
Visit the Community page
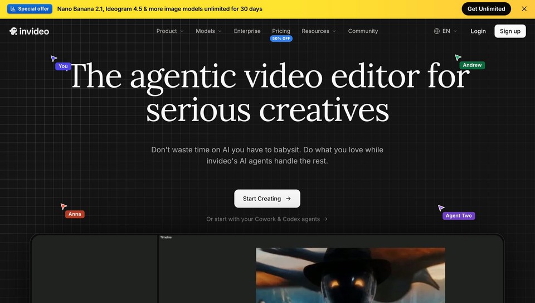[363, 31]
